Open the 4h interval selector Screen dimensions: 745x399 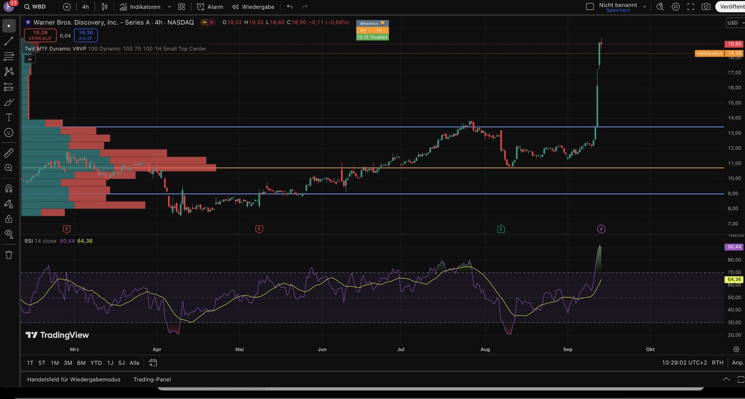[86, 7]
